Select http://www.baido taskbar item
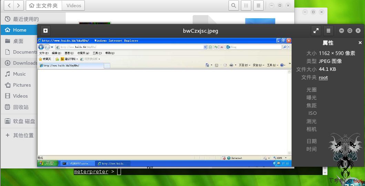Image resolution: width=365 pixels, height=186 pixels. (113, 163)
